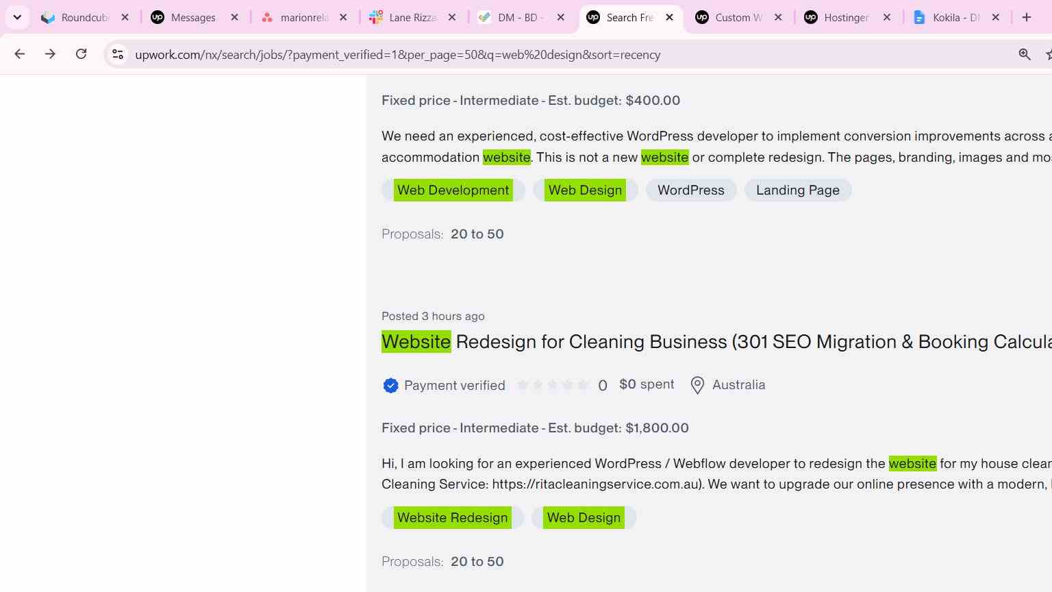Select the Landing Page skill tag

pos(798,190)
